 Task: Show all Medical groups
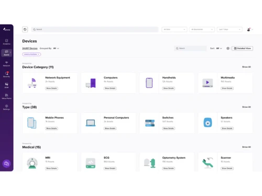click(x=246, y=147)
